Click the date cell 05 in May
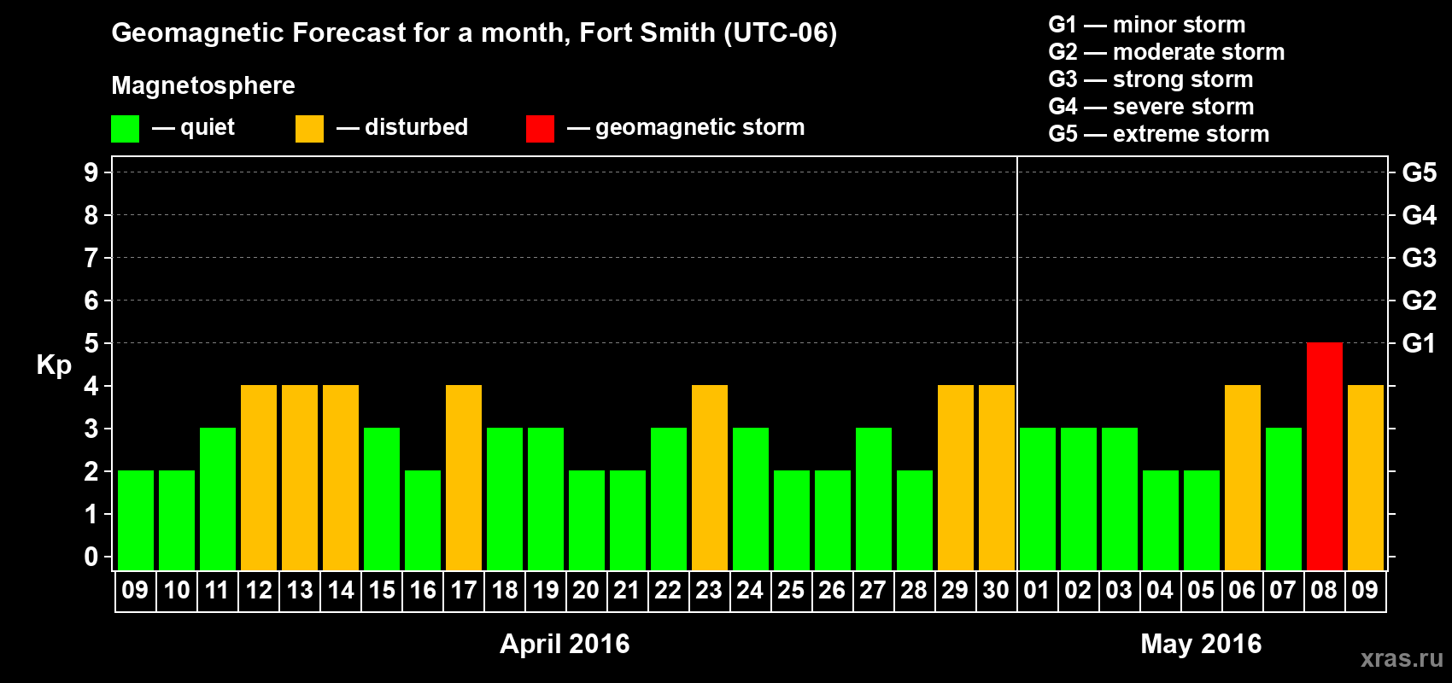This screenshot has width=1452, height=683. pyautogui.click(x=1202, y=591)
